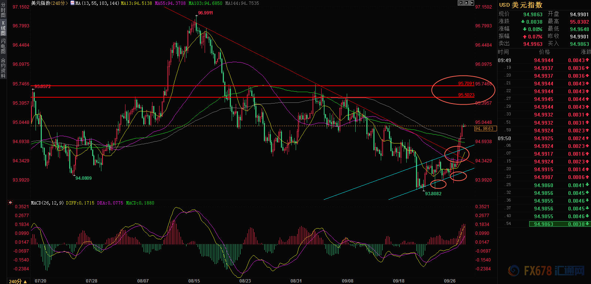Open the 合约资料 tab
This screenshot has width=591, height=284.
(x=3, y=68)
